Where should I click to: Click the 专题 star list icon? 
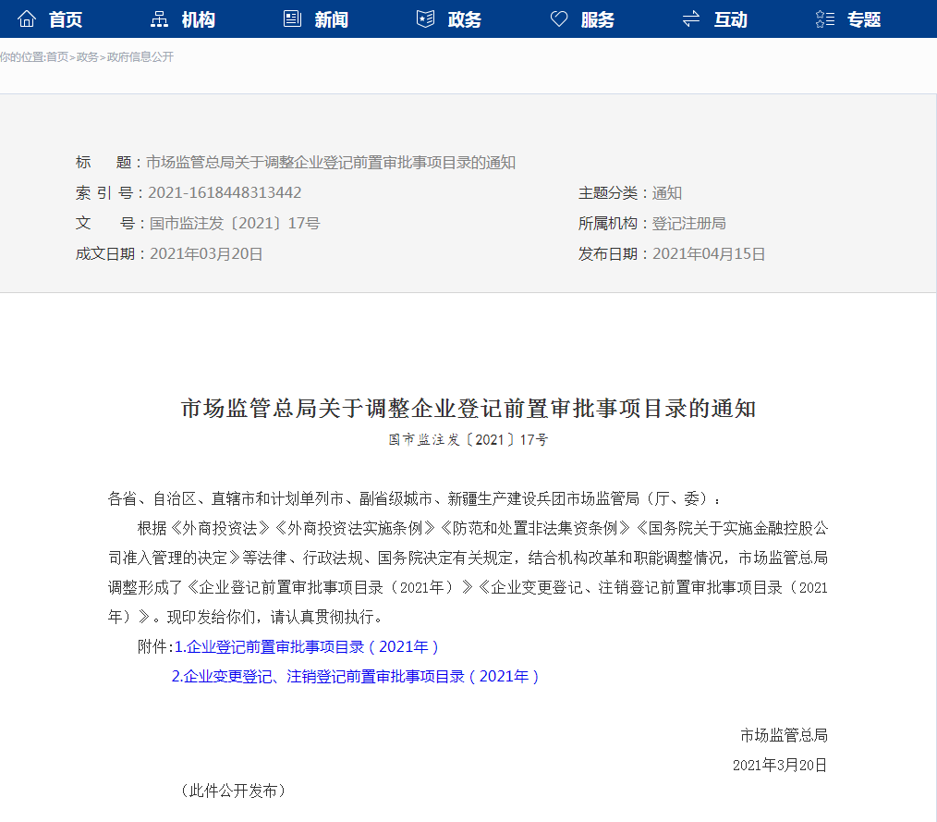point(824,19)
